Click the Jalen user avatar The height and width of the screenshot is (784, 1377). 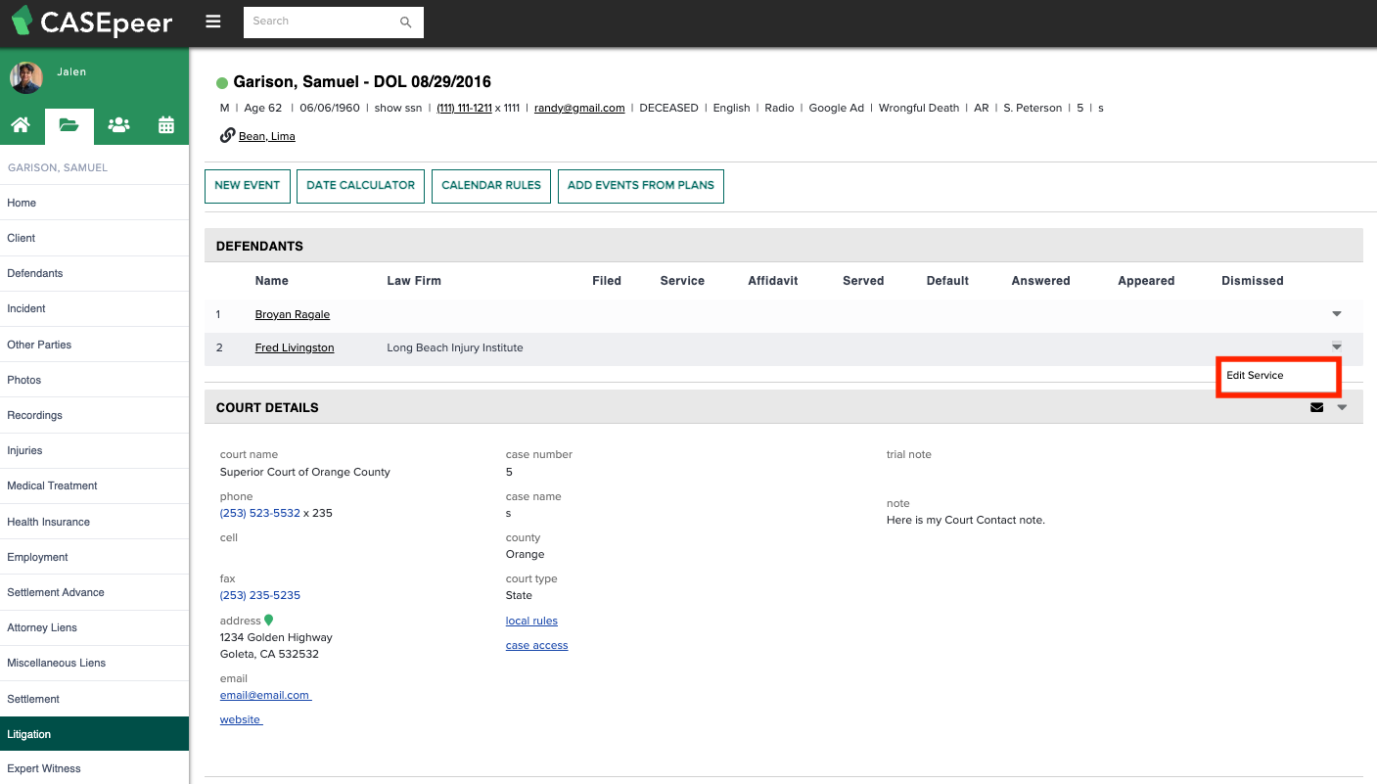(x=26, y=78)
